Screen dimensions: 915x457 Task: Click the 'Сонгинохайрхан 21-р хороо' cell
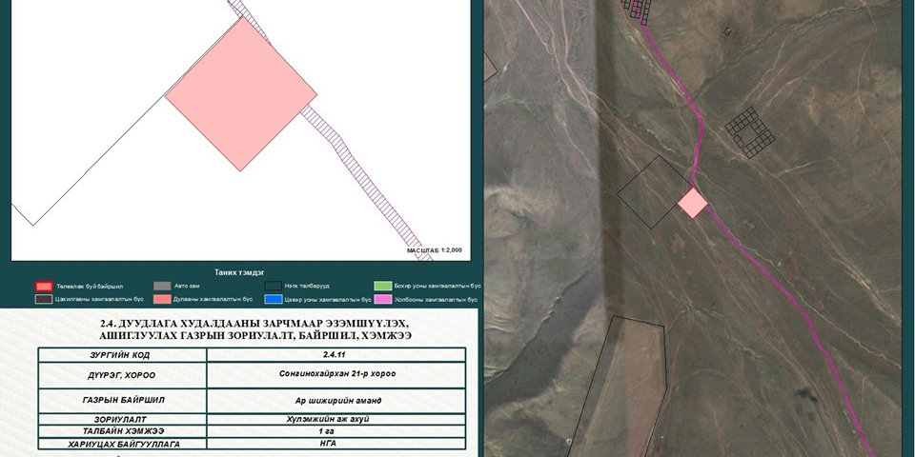pyautogui.click(x=335, y=374)
